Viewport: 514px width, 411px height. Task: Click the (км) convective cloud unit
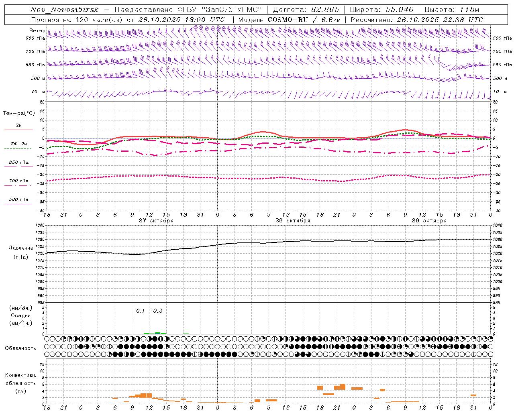[20, 391]
